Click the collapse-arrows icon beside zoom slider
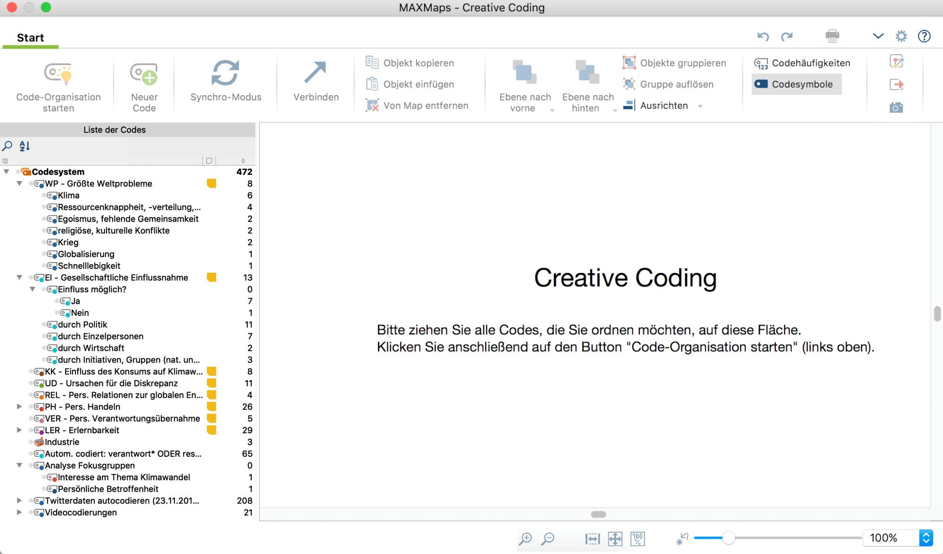The height and width of the screenshot is (554, 943). [682, 538]
